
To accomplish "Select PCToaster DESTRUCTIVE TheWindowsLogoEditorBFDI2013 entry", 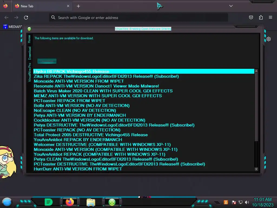I will (144, 164).
